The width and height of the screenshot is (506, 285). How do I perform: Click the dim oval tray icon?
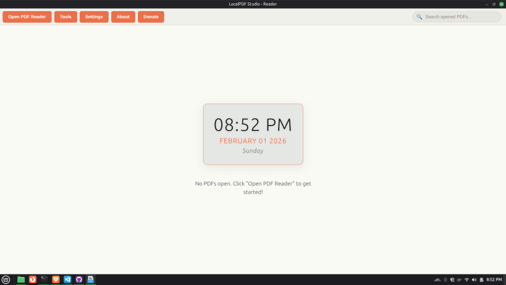coord(445,280)
